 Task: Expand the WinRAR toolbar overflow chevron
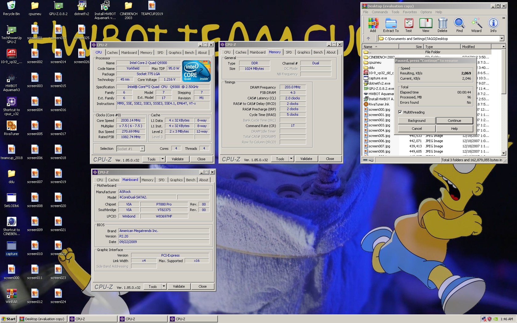click(x=503, y=18)
